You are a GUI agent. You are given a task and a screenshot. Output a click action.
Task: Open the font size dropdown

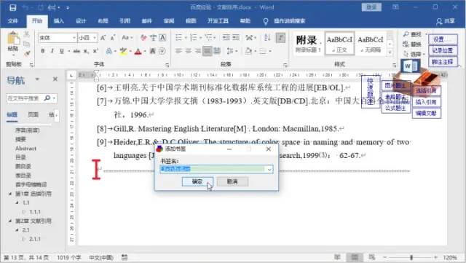click(x=95, y=38)
